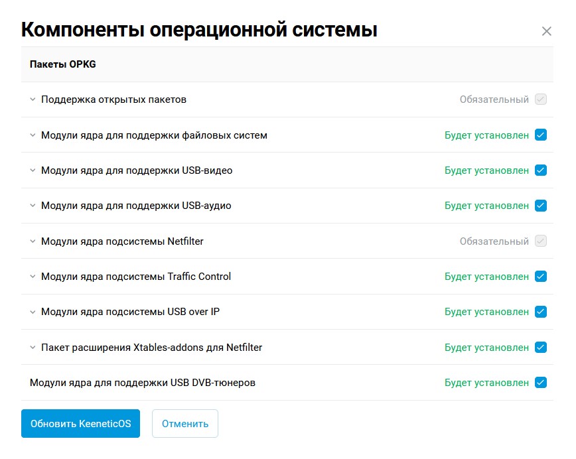Screen dimensions: 576x459
Task: Expand Traffic Control modules chevron
Action: [33, 277]
